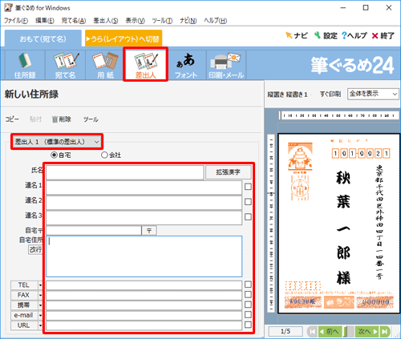The image size is (401, 339).
Task: Open the 編集(E) menu
Action: pos(45,21)
